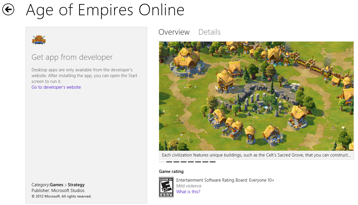Jump to the last screenshot indicator

coord(213,162)
